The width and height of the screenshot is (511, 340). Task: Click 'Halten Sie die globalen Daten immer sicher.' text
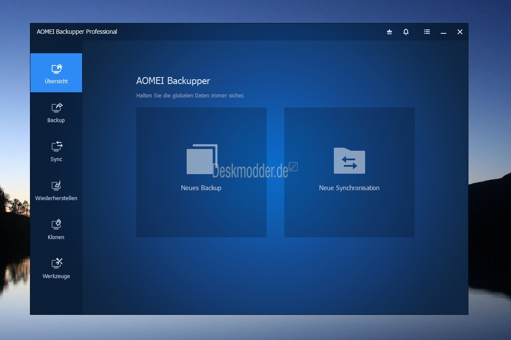click(x=190, y=96)
